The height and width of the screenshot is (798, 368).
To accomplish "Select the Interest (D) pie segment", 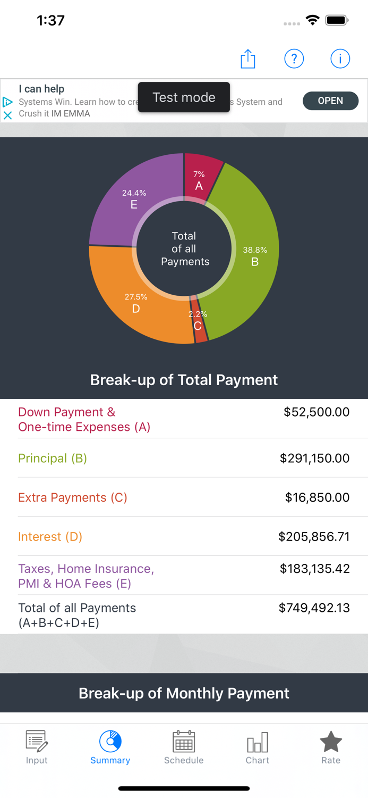I will tap(136, 303).
